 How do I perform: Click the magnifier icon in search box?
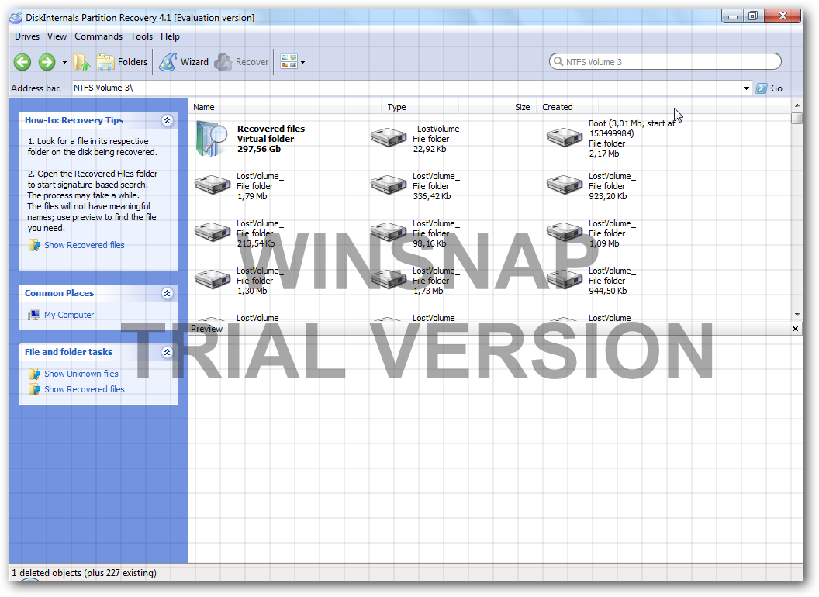pos(558,61)
